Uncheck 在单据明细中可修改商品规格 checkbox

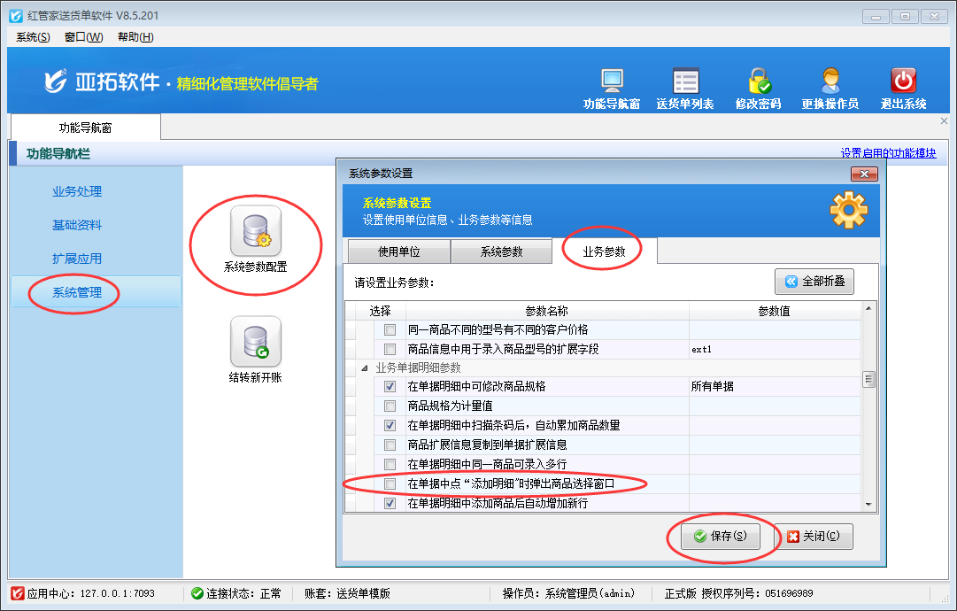coord(390,387)
